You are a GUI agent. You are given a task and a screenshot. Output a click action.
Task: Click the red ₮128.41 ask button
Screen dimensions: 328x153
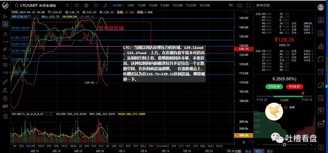(295, 86)
